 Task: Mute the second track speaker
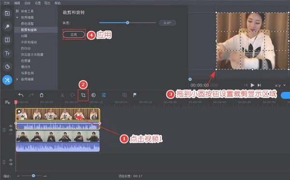click(x=11, y=164)
